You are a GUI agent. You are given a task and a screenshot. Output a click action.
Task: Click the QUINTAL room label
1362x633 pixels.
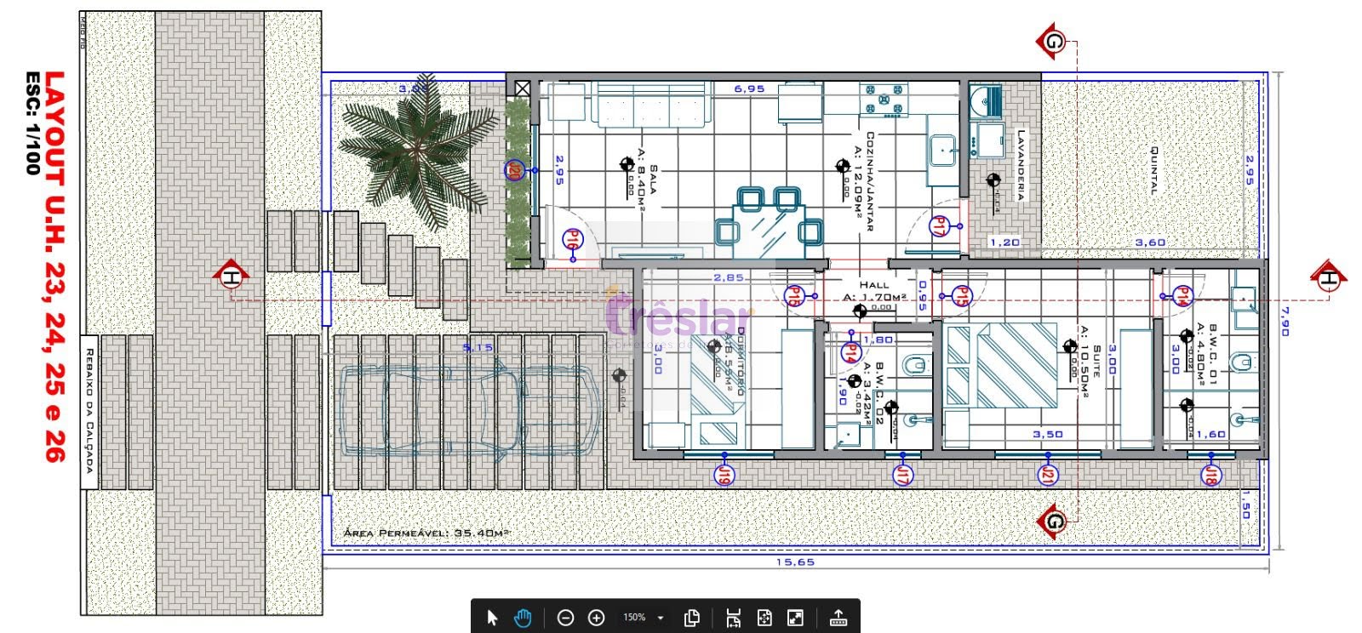(x=1153, y=171)
